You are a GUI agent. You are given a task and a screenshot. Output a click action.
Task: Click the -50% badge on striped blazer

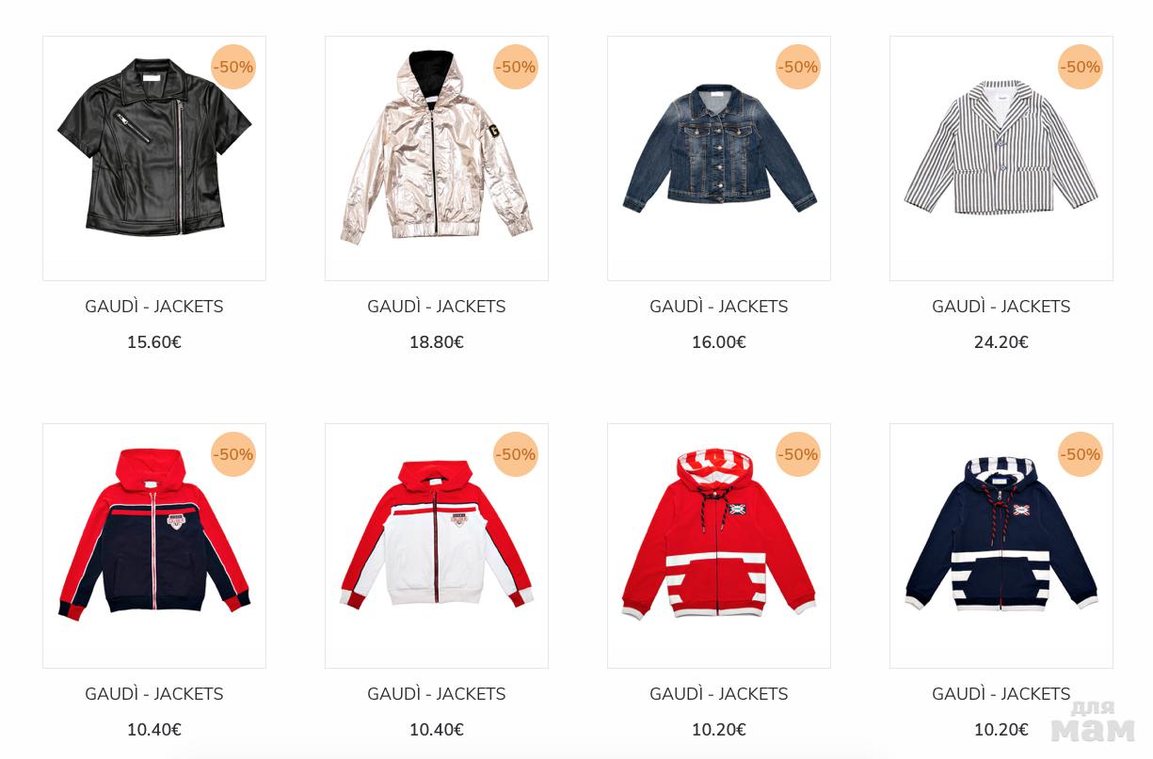[1081, 67]
